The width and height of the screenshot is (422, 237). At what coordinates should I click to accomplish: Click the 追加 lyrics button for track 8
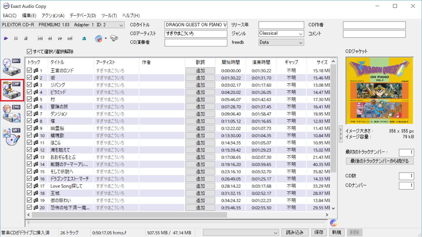coord(200,121)
